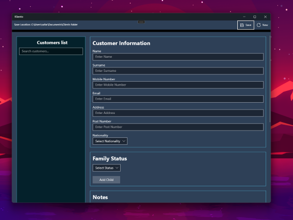The width and height of the screenshot is (293, 220).
Task: Click the small handle at top center
Action: (x=141, y=22)
